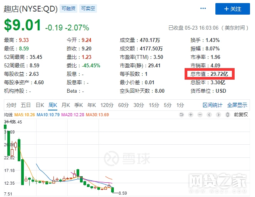Choose the 1分 interval tab

coord(180,105)
